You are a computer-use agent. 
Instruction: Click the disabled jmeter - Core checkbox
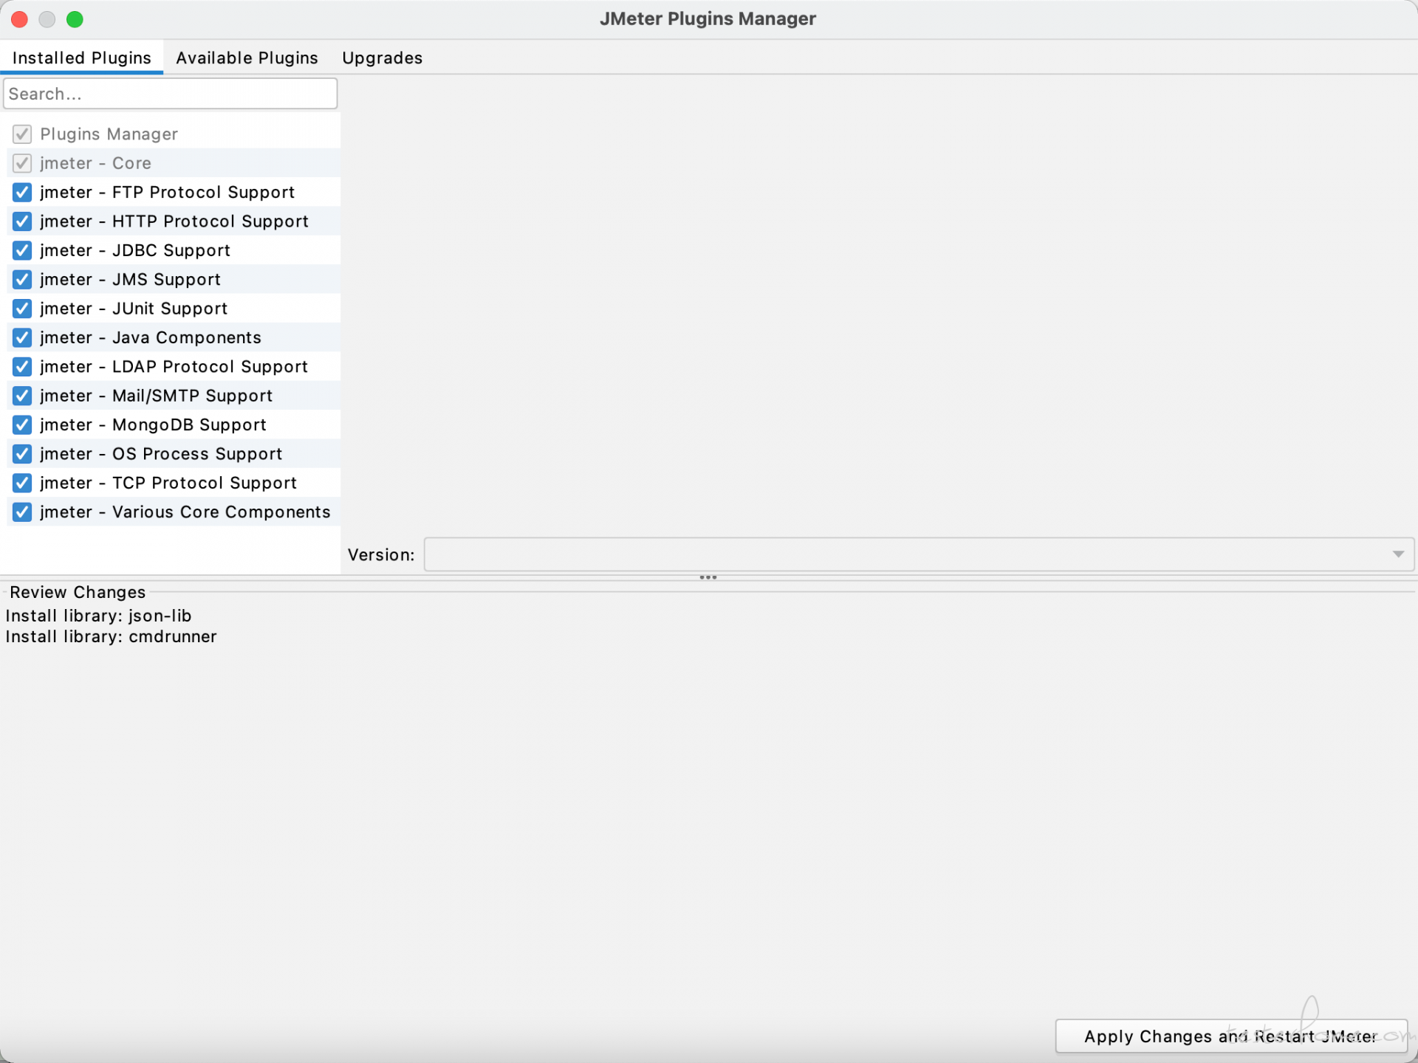[x=22, y=163]
